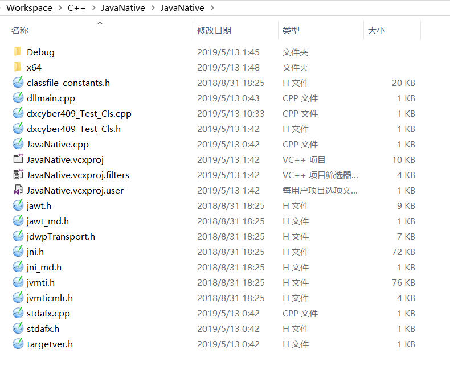Click file name targetver.h

coord(50,344)
